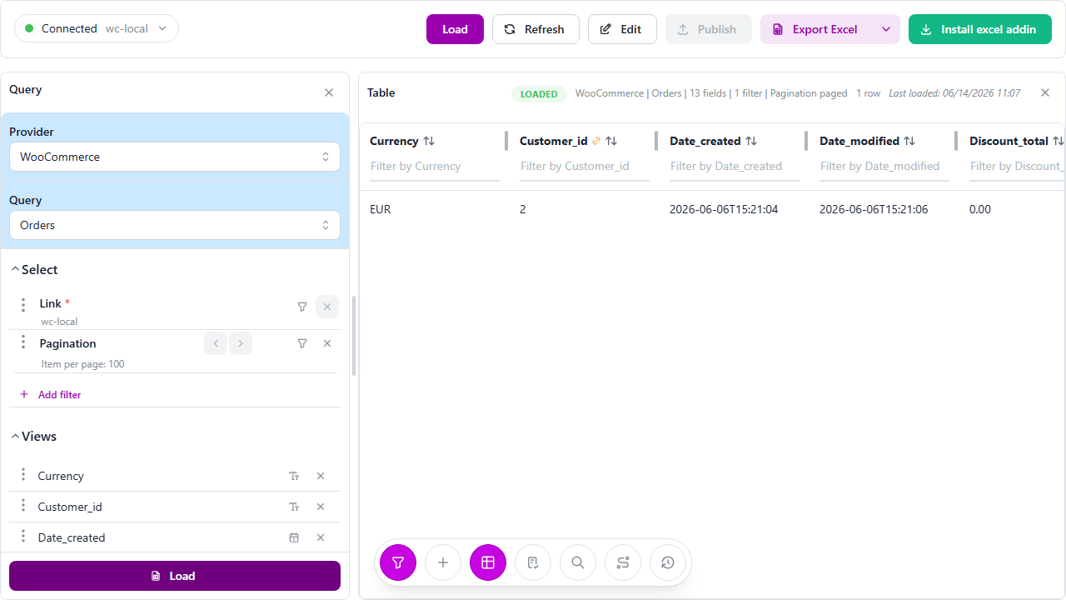Click the plus icon in bottom toolbar

click(x=443, y=562)
